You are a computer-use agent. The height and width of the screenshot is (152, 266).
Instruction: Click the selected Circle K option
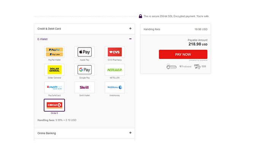(54, 105)
